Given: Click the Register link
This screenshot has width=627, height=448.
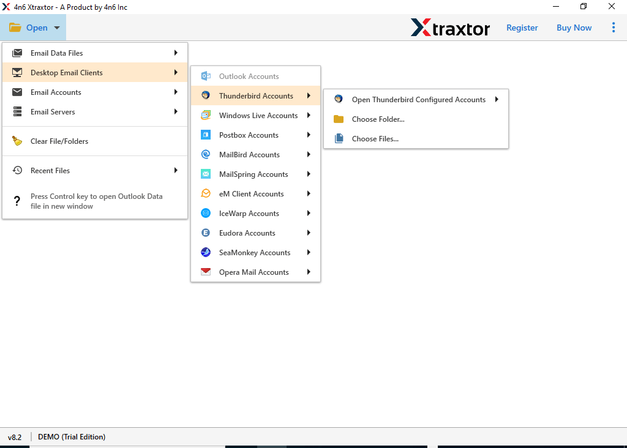Looking at the screenshot, I should (522, 28).
